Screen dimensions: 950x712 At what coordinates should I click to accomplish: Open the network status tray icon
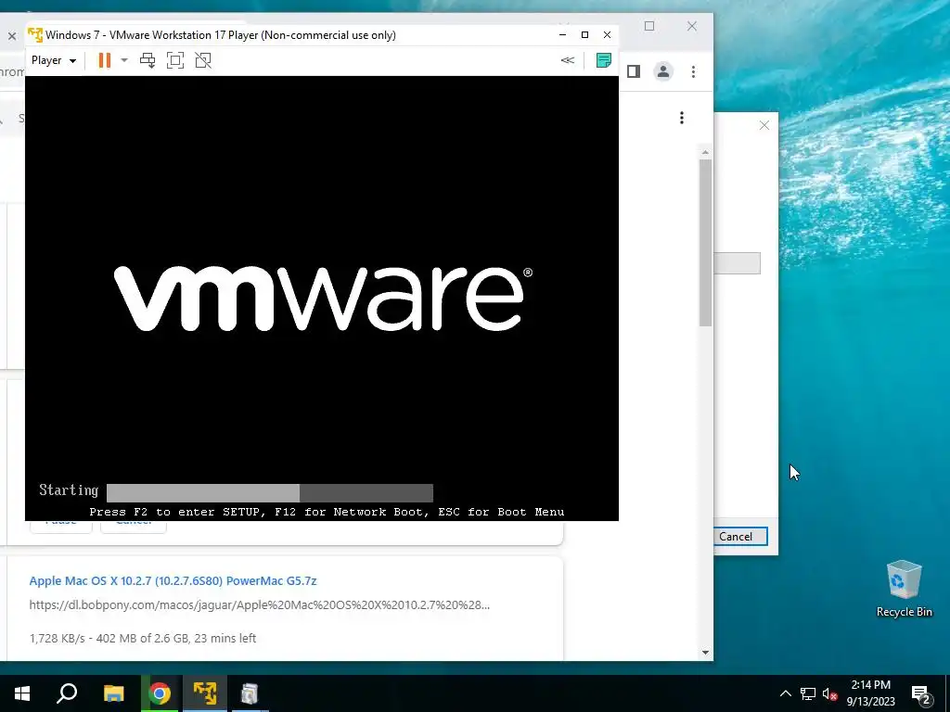tap(808, 693)
